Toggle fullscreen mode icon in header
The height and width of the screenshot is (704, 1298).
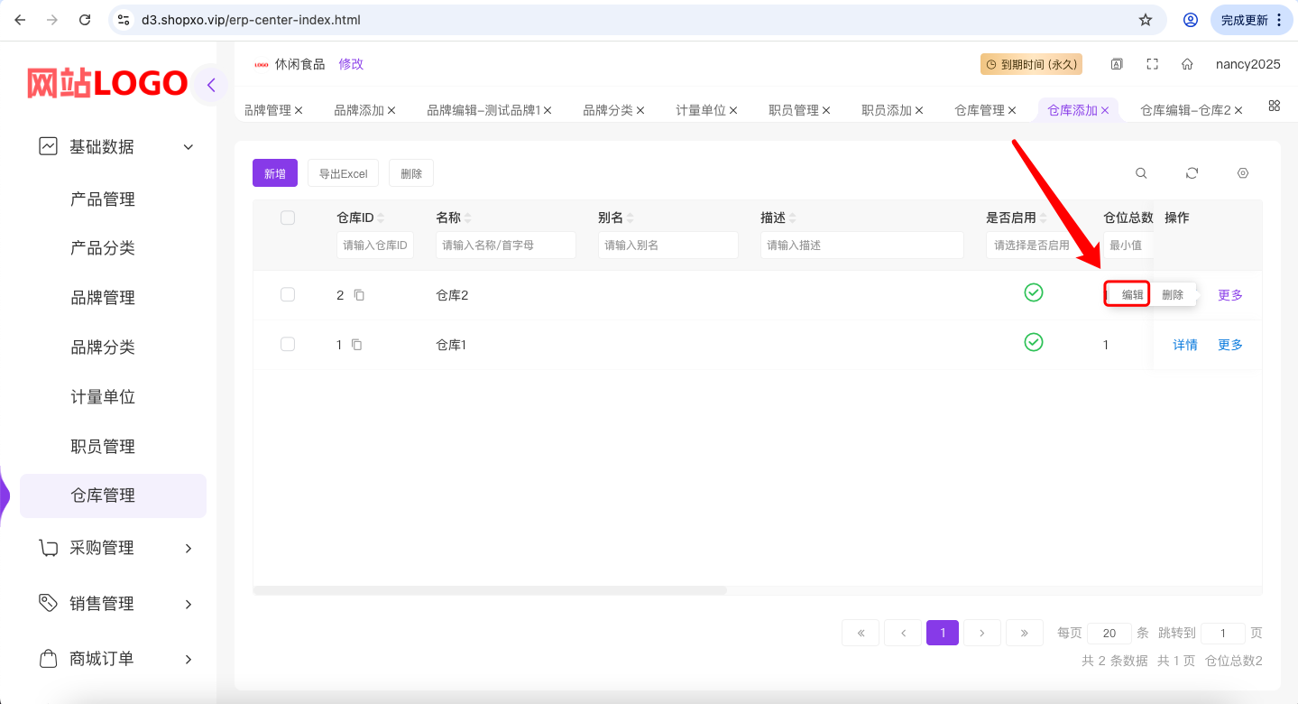pos(1152,64)
